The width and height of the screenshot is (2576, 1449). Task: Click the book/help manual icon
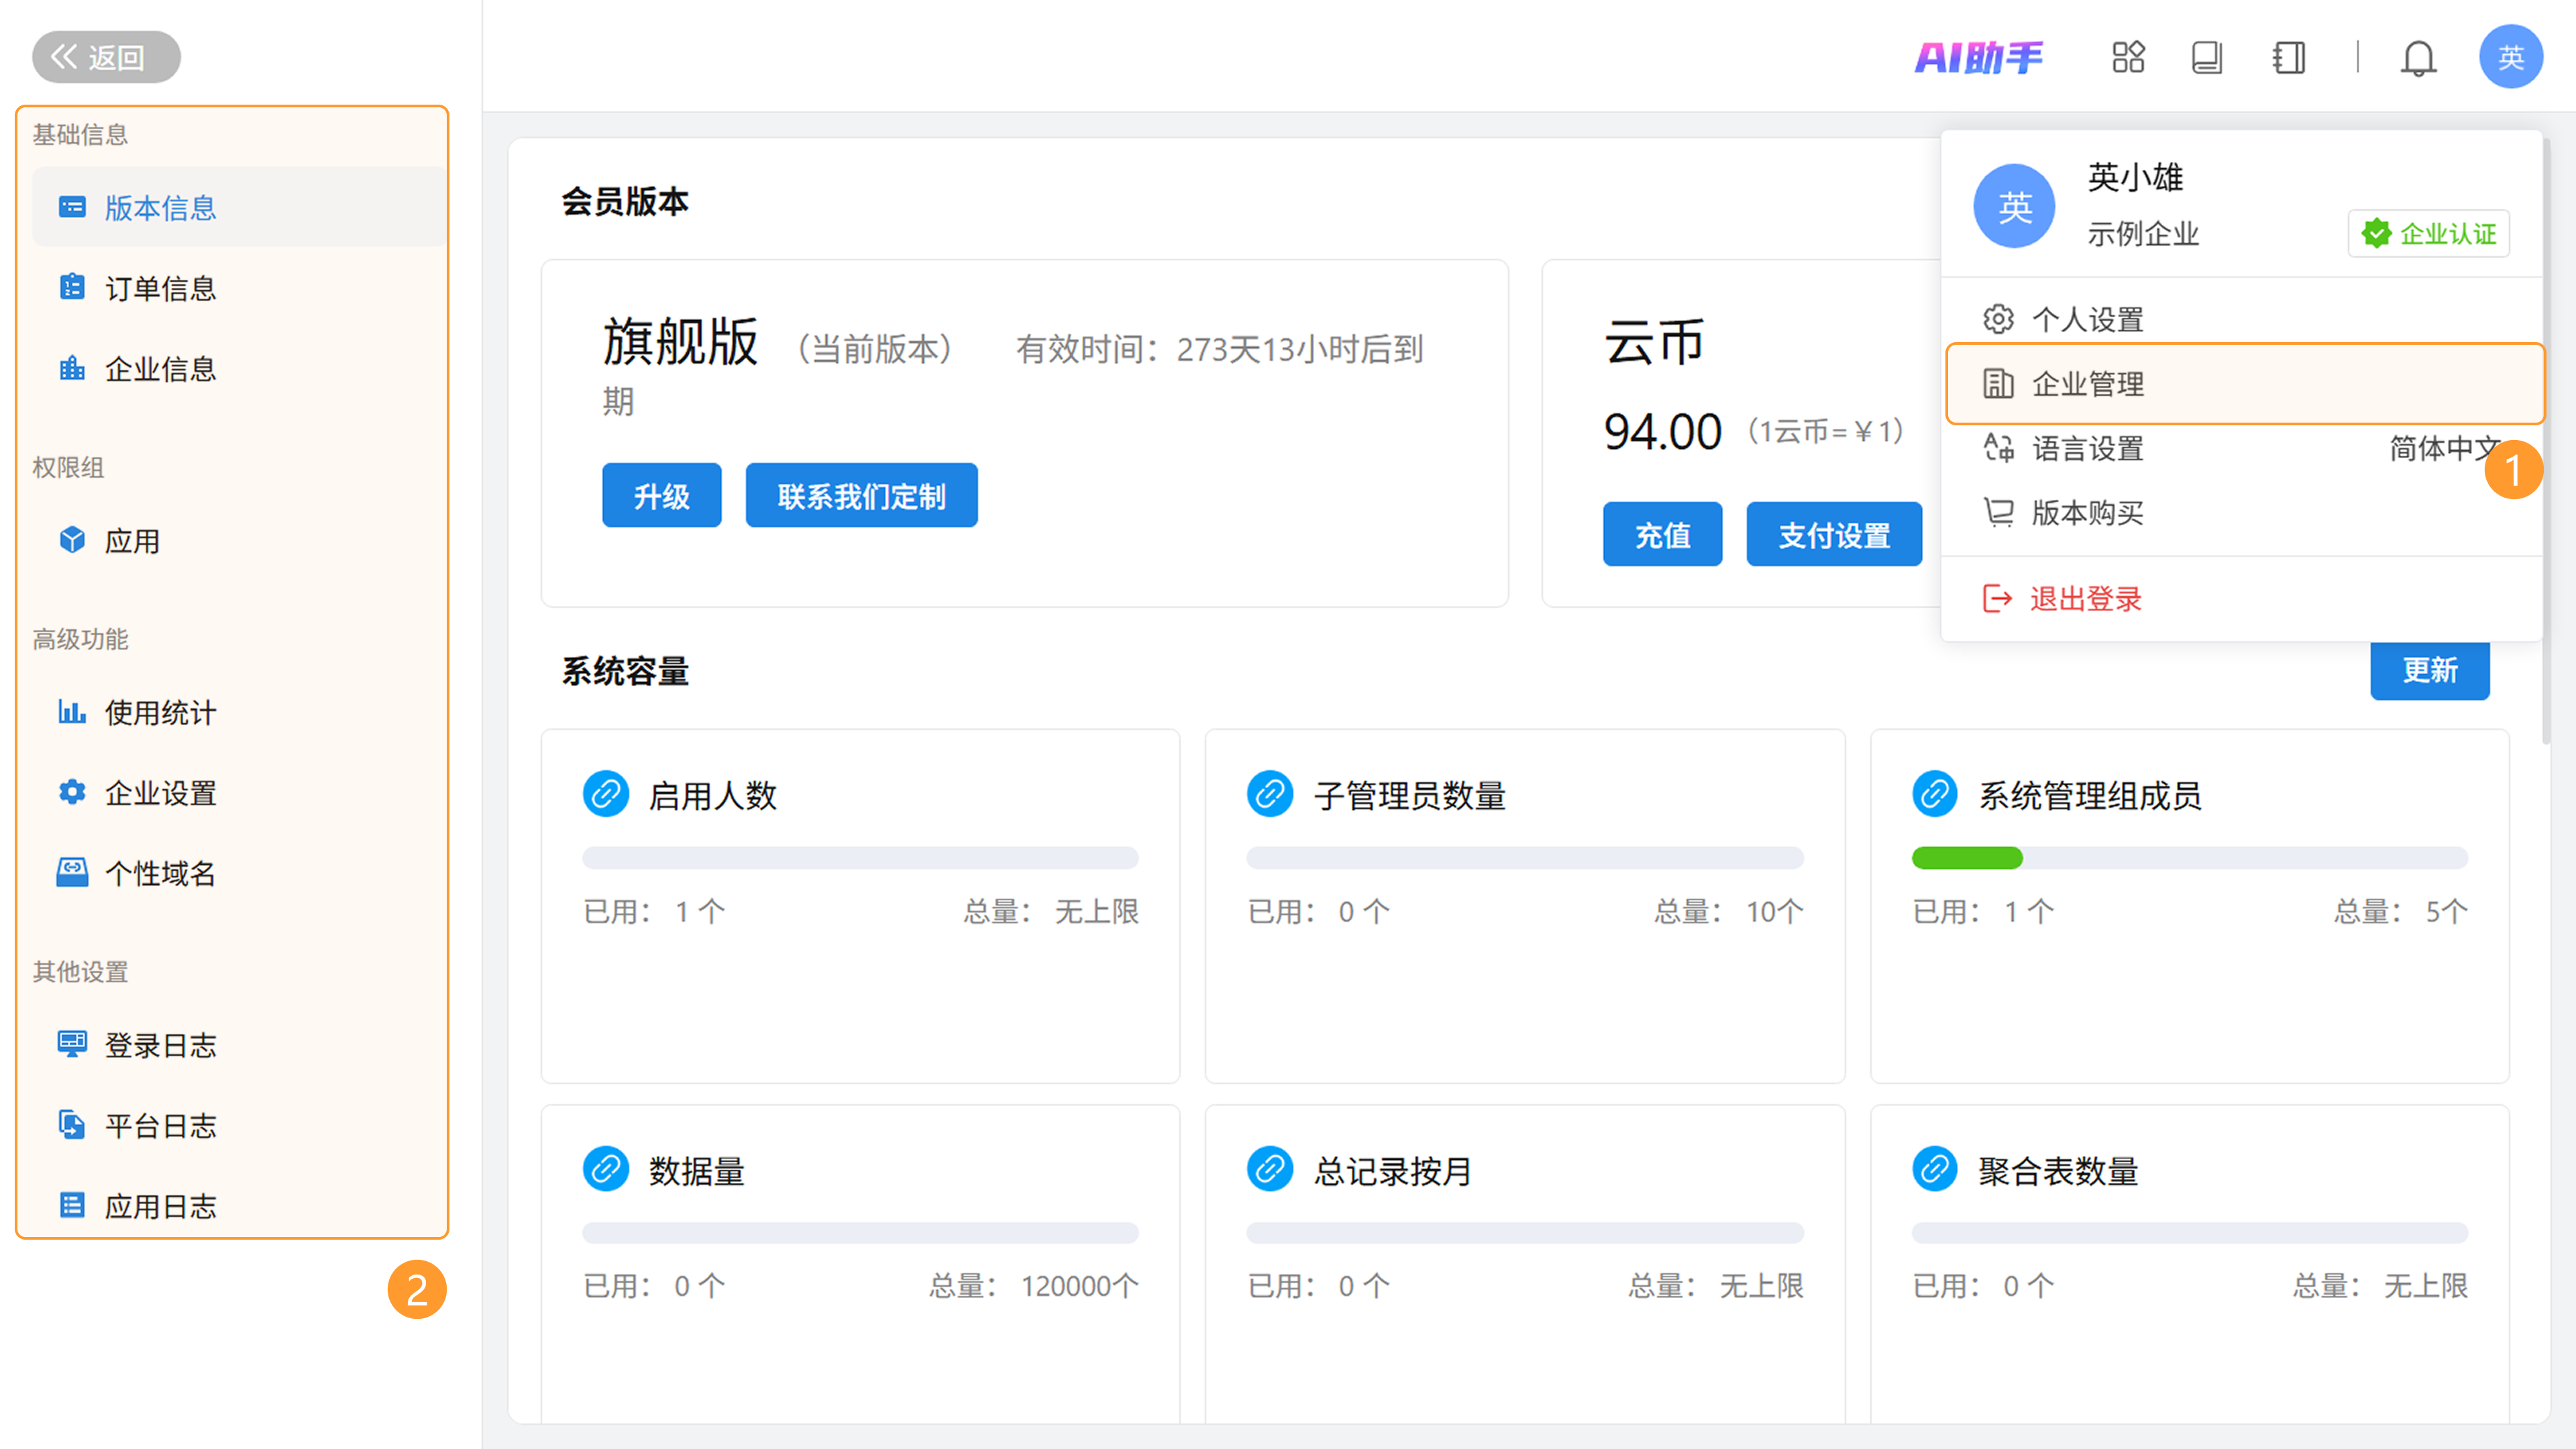pos(2207,58)
